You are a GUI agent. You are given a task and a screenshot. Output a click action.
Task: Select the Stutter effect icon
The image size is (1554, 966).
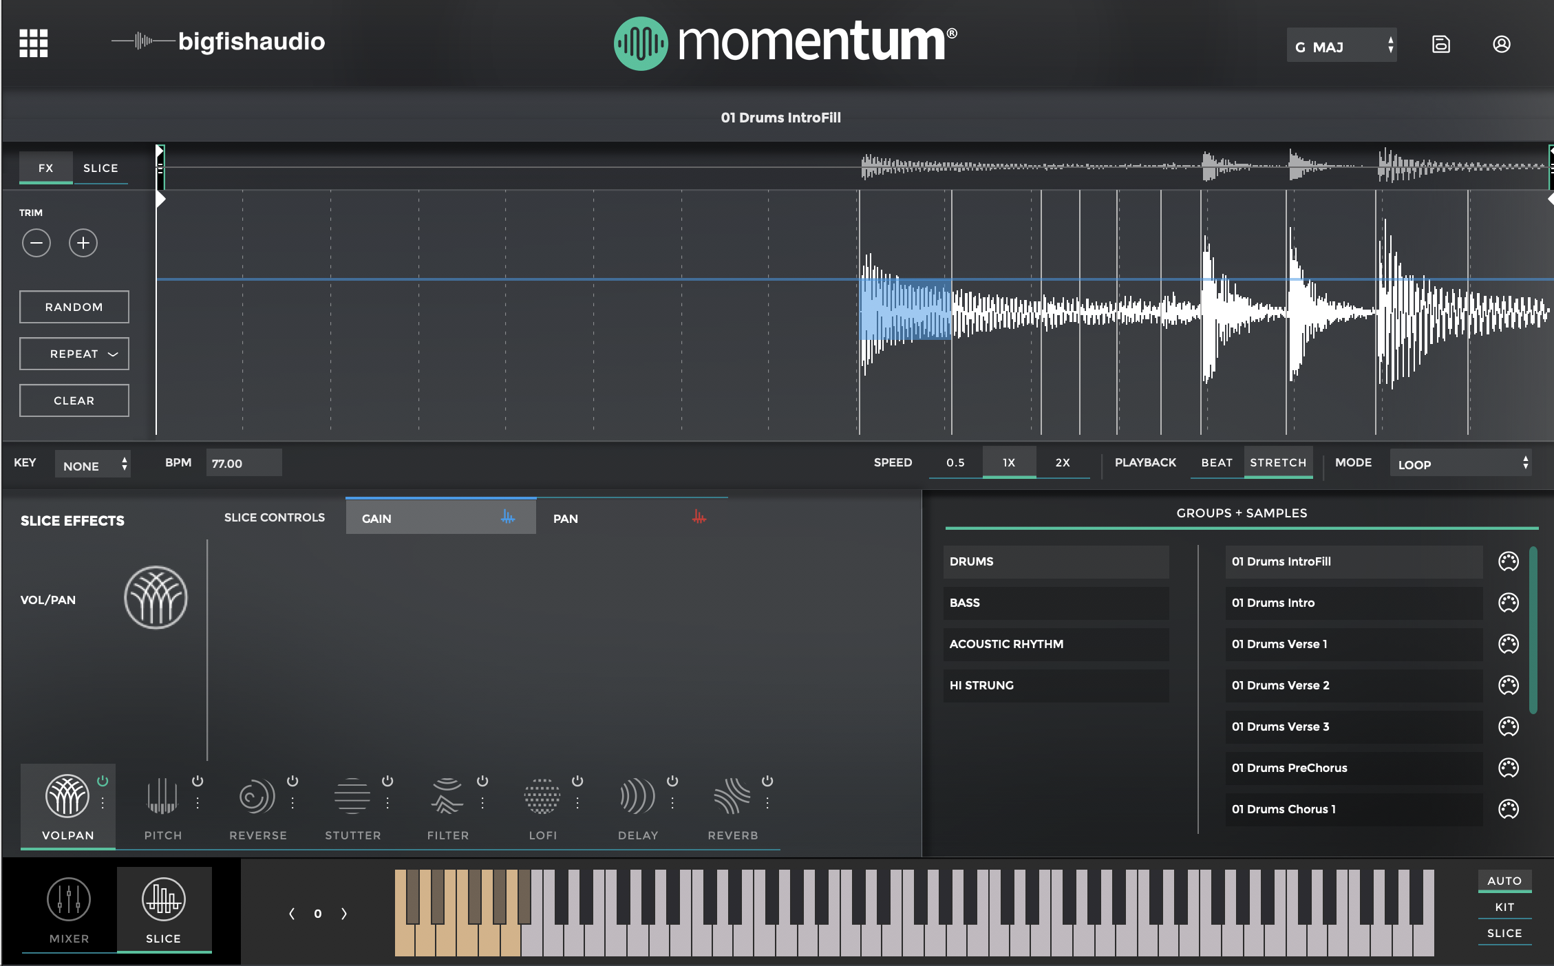352,797
